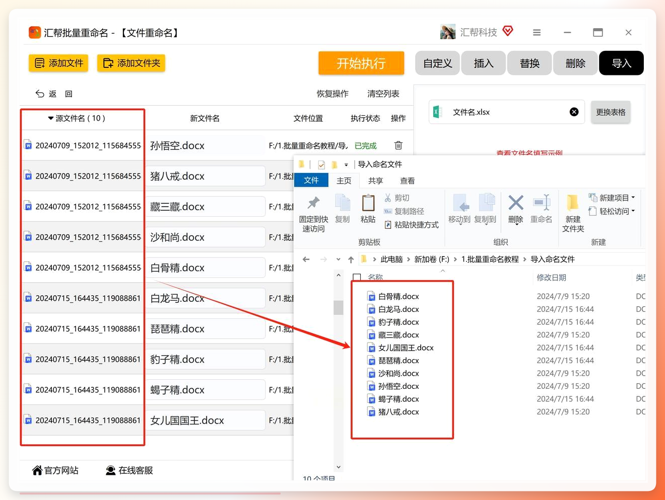Switch to the 查看 tab in Explorer
Screen dimensions: 665x500
point(407,181)
